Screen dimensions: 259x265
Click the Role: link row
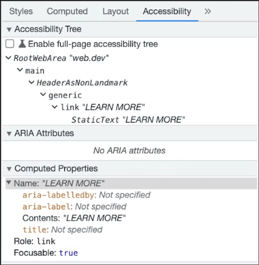(34, 241)
